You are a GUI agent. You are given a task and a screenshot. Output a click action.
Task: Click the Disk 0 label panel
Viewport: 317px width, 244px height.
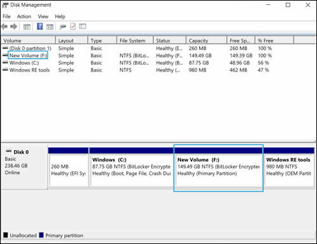[24, 167]
